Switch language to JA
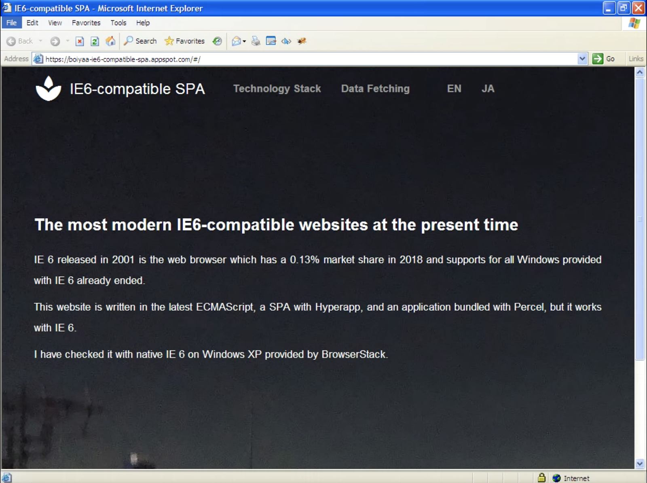647x483 pixels. click(x=488, y=89)
